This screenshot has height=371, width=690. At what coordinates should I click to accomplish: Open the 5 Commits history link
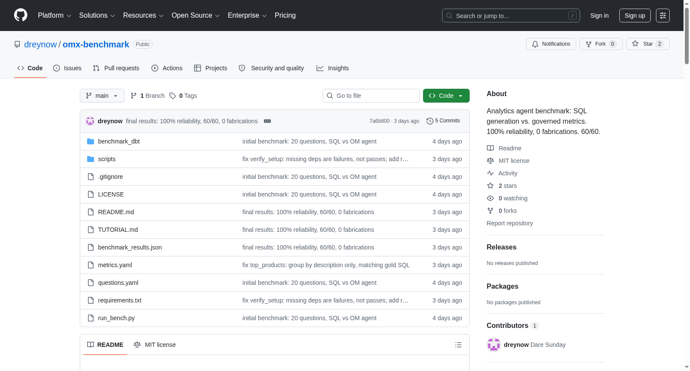click(443, 121)
